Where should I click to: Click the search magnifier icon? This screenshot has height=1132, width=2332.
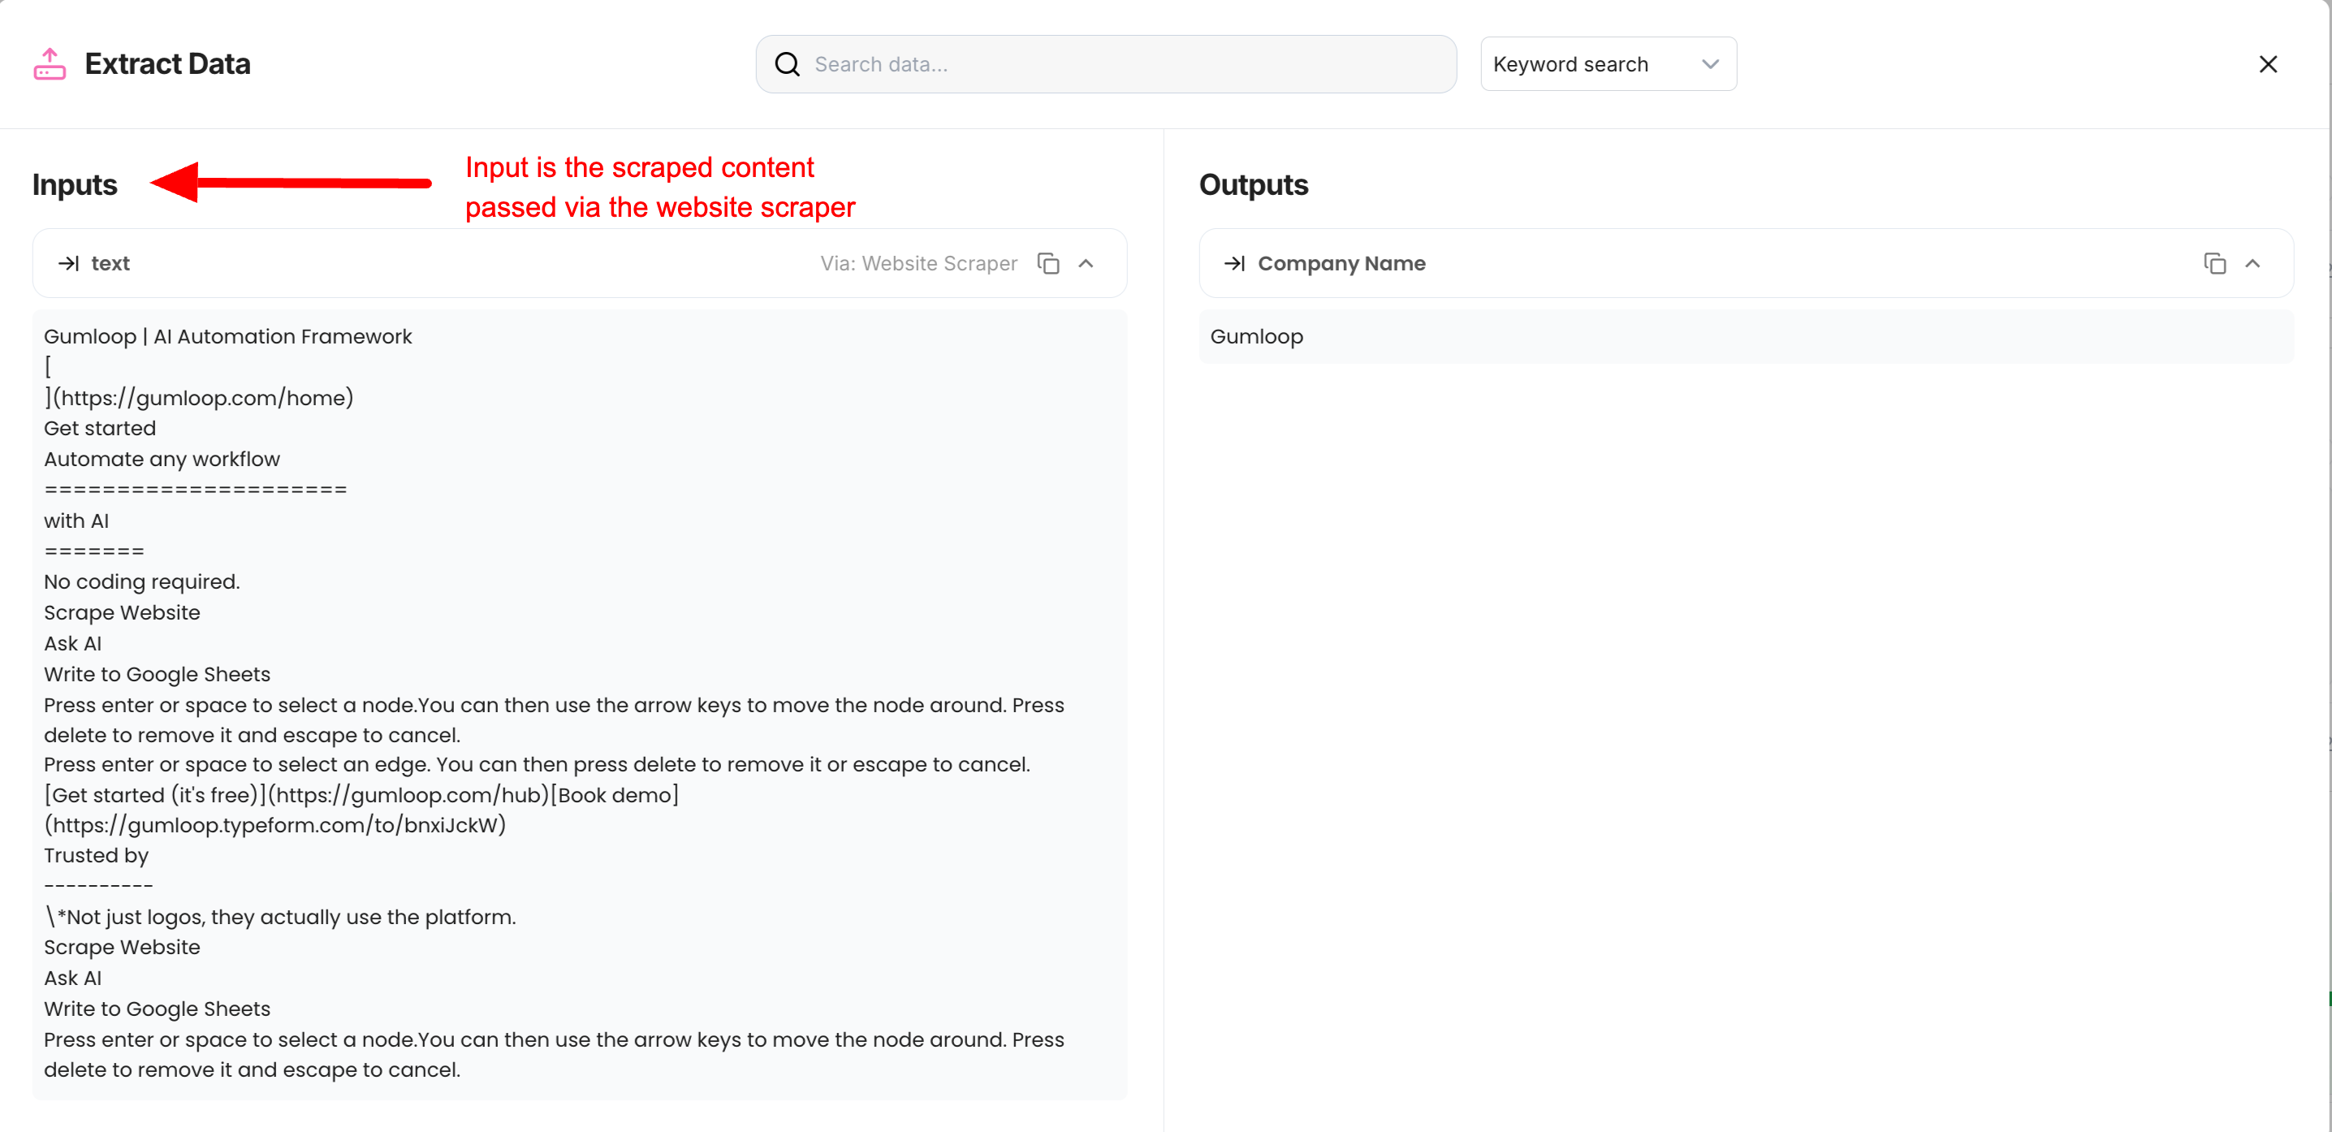tap(787, 64)
